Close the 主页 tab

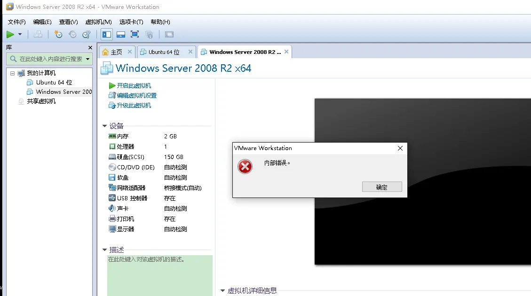pyautogui.click(x=130, y=52)
